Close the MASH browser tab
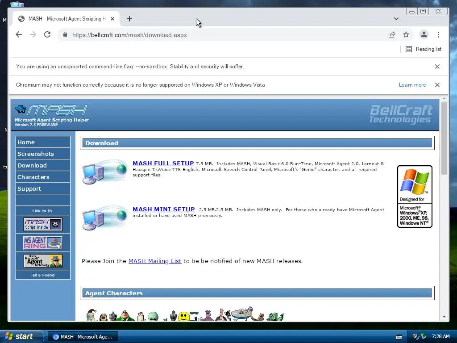Screen dimensions: 457x343 [x=112, y=19]
